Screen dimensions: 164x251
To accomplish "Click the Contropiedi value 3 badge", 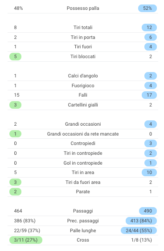I will [x=151, y=143].
